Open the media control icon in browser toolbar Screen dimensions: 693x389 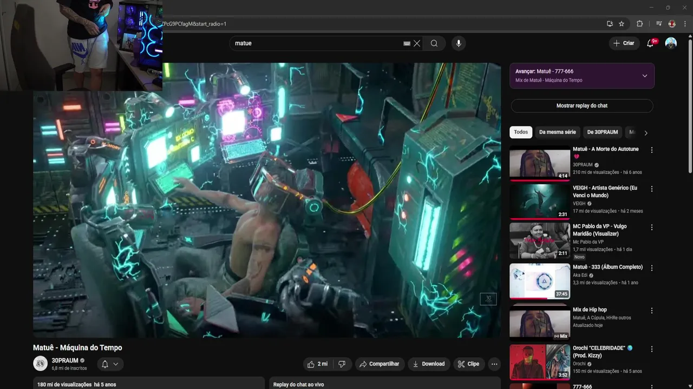pyautogui.click(x=659, y=24)
